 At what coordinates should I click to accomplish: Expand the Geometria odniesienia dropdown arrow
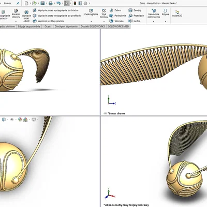tap(154, 21)
